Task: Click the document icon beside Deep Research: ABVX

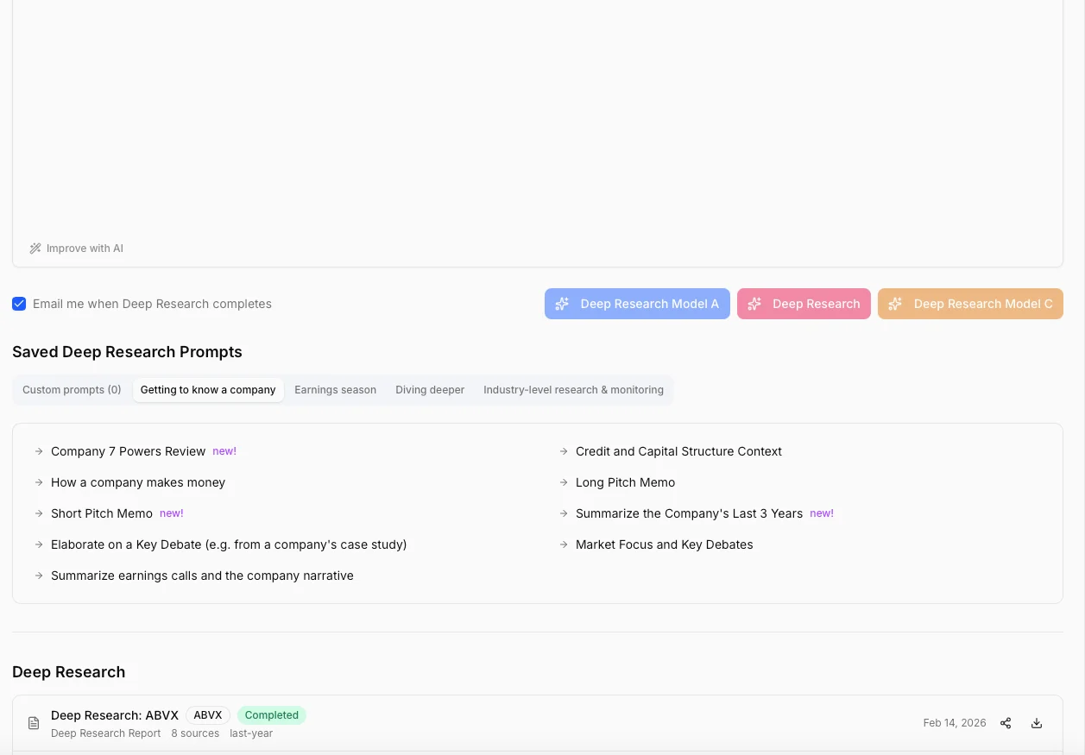Action: click(x=34, y=722)
